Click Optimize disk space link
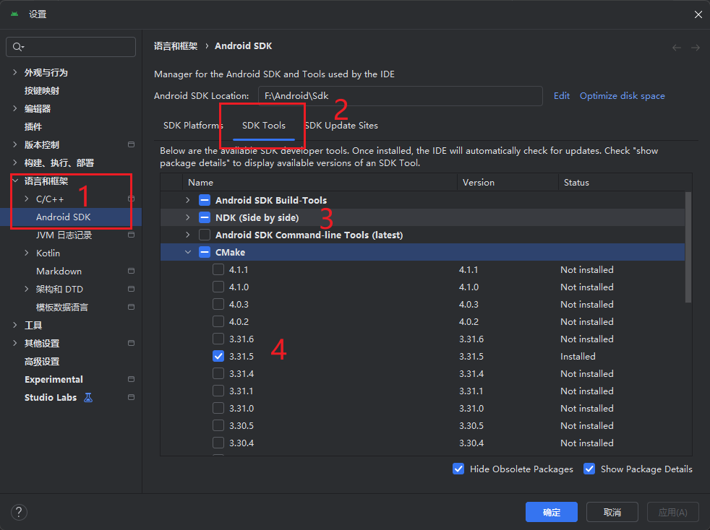 coord(623,96)
